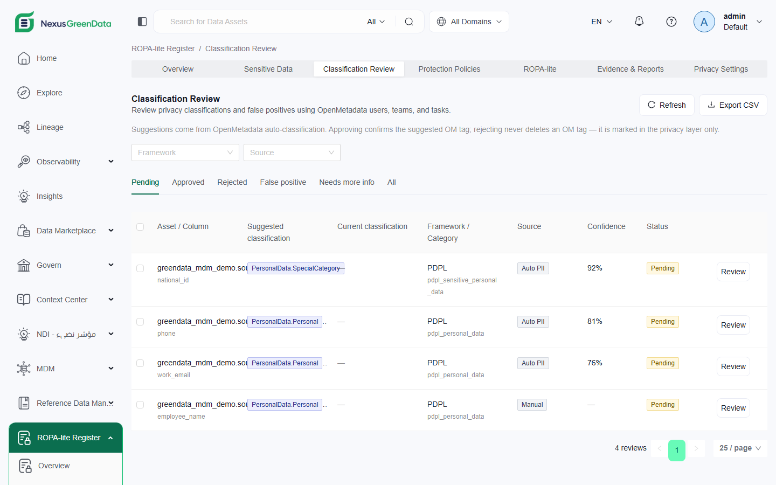Switch to the Protection Policies tab
This screenshot has width=776, height=485.
(449, 69)
